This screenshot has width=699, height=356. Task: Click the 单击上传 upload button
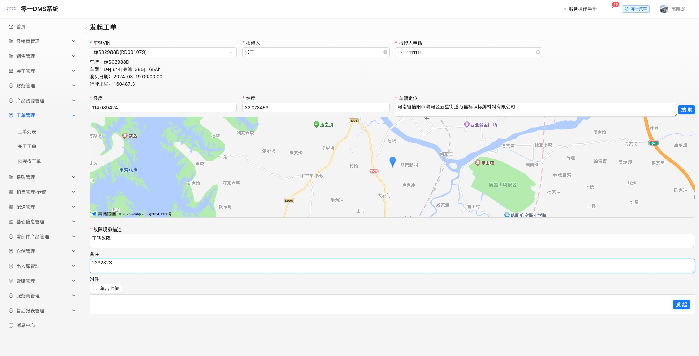(106, 288)
